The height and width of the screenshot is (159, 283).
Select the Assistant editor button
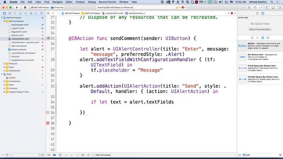(x=255, y=8)
